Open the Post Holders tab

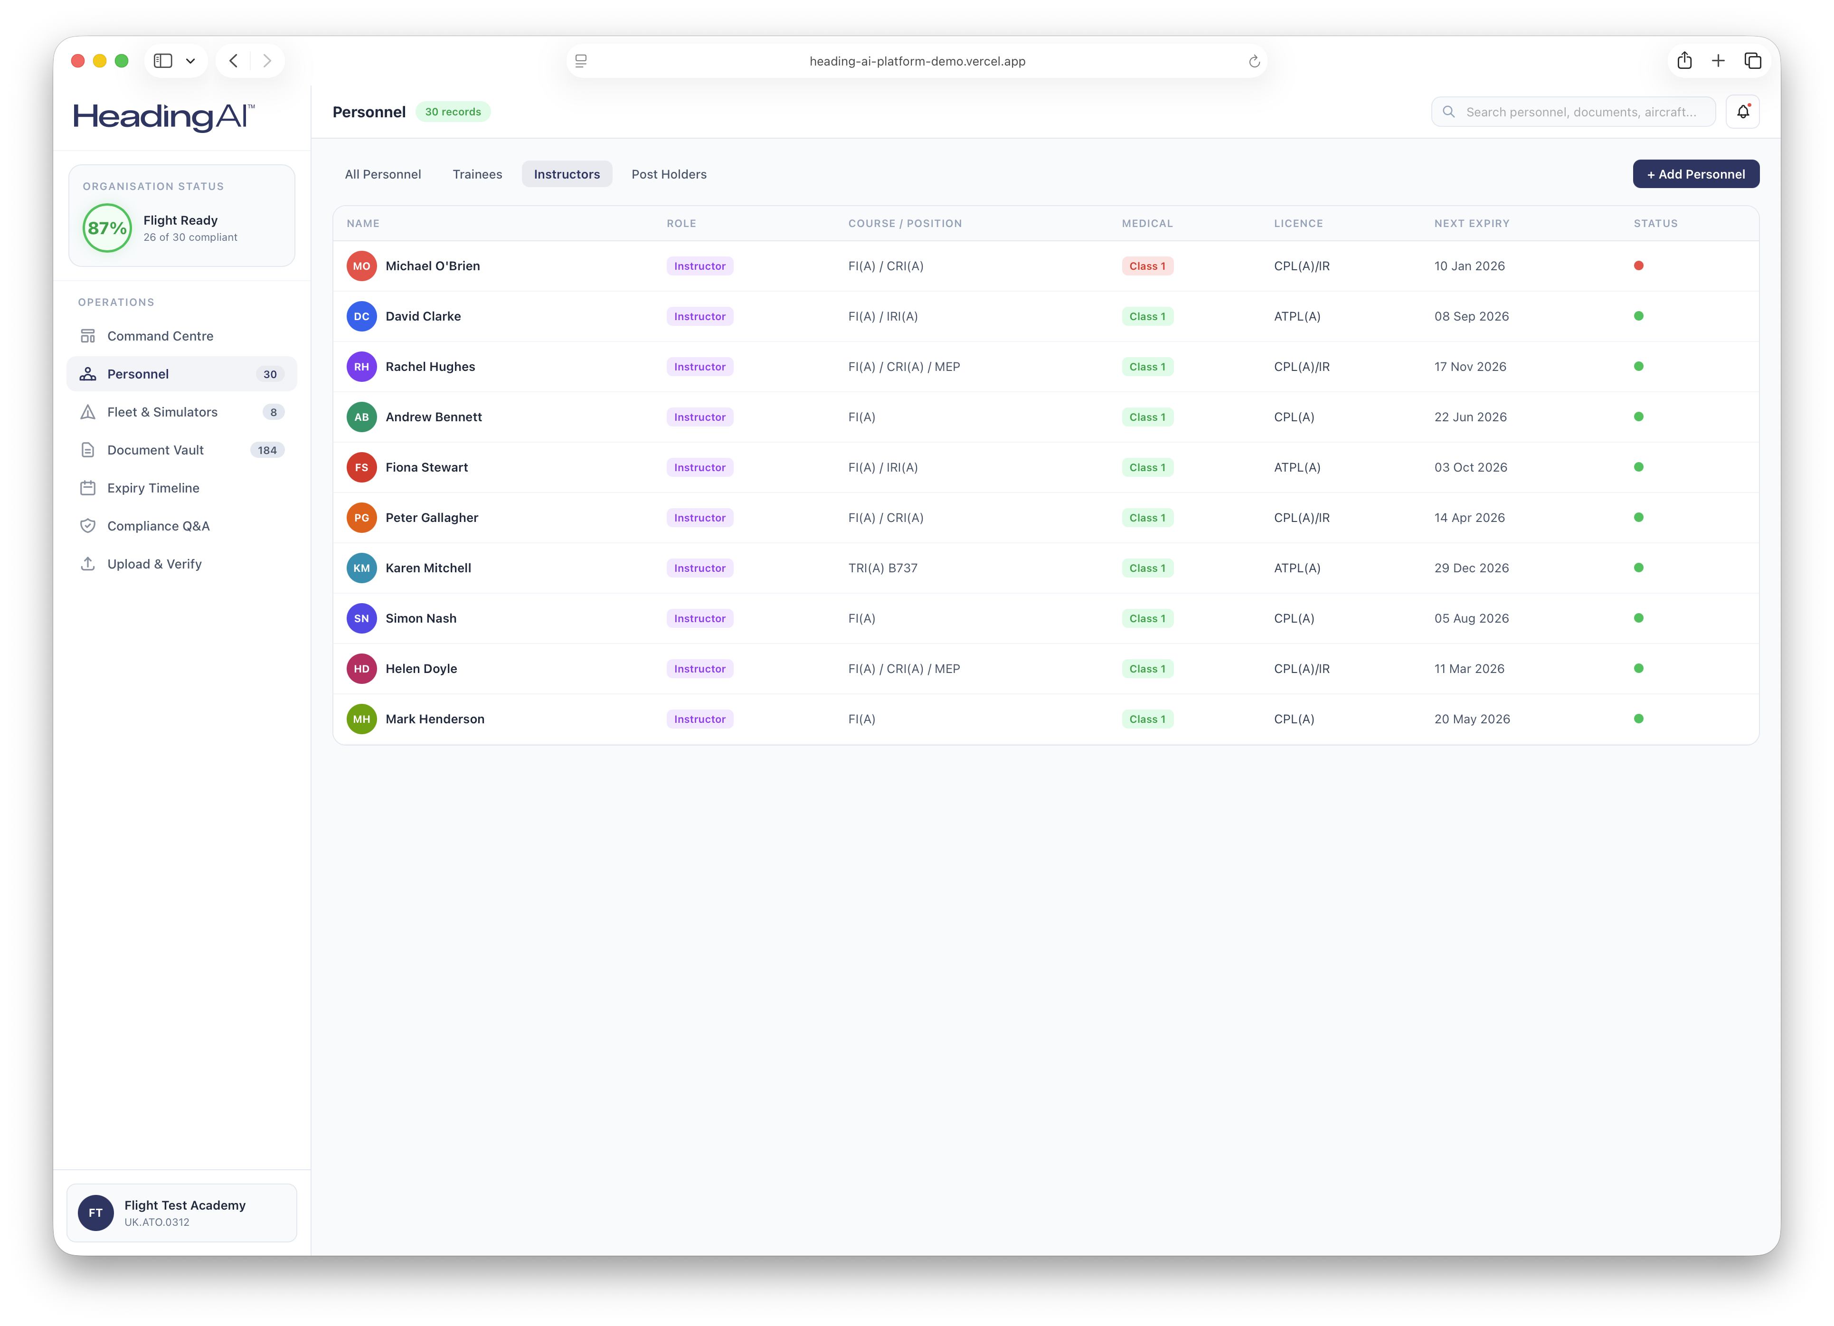pyautogui.click(x=669, y=174)
